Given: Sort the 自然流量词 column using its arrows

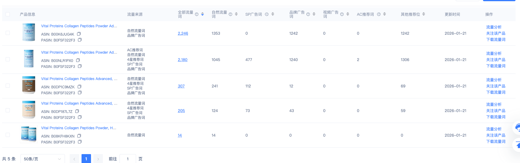Looking at the screenshot, I should [236, 14].
